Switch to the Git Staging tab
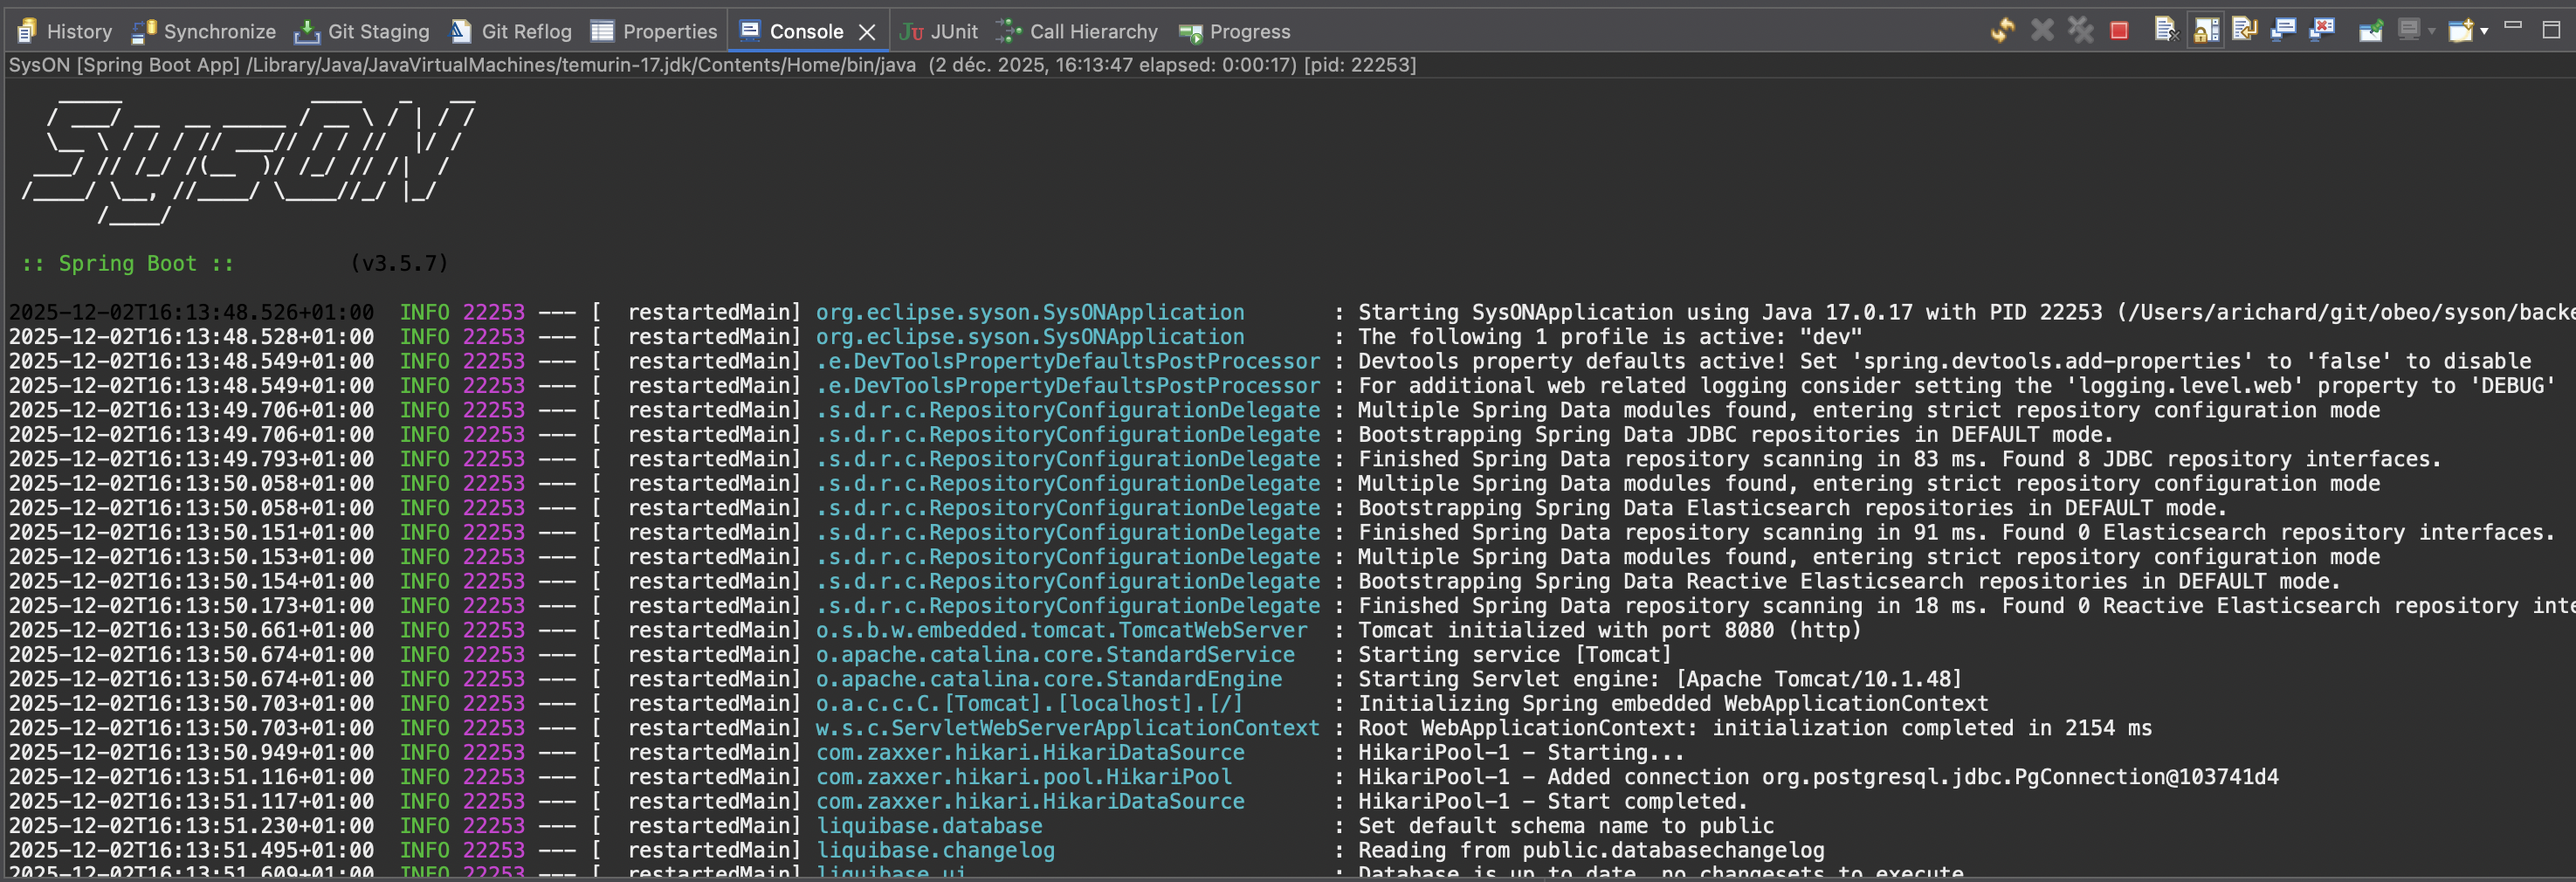The height and width of the screenshot is (882, 2576). (362, 32)
